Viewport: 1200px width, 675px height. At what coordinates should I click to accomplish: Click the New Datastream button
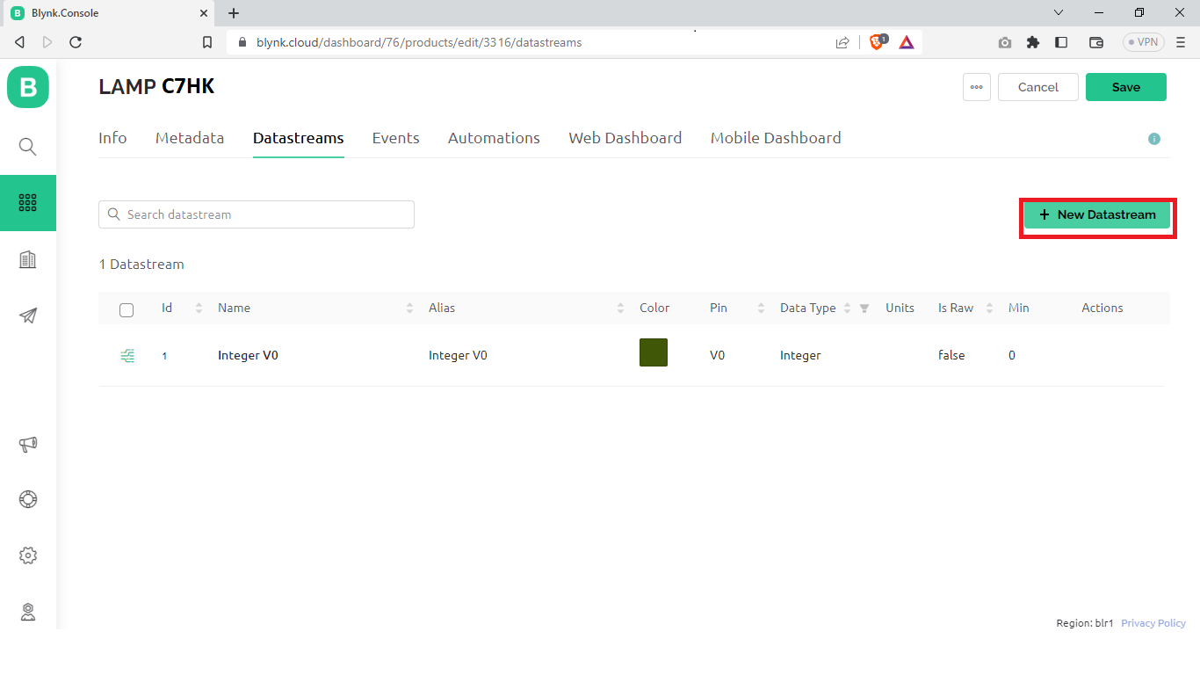(1097, 214)
